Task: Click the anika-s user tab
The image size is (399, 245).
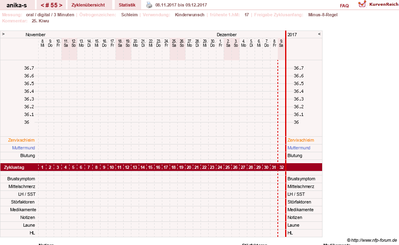Action: point(17,5)
